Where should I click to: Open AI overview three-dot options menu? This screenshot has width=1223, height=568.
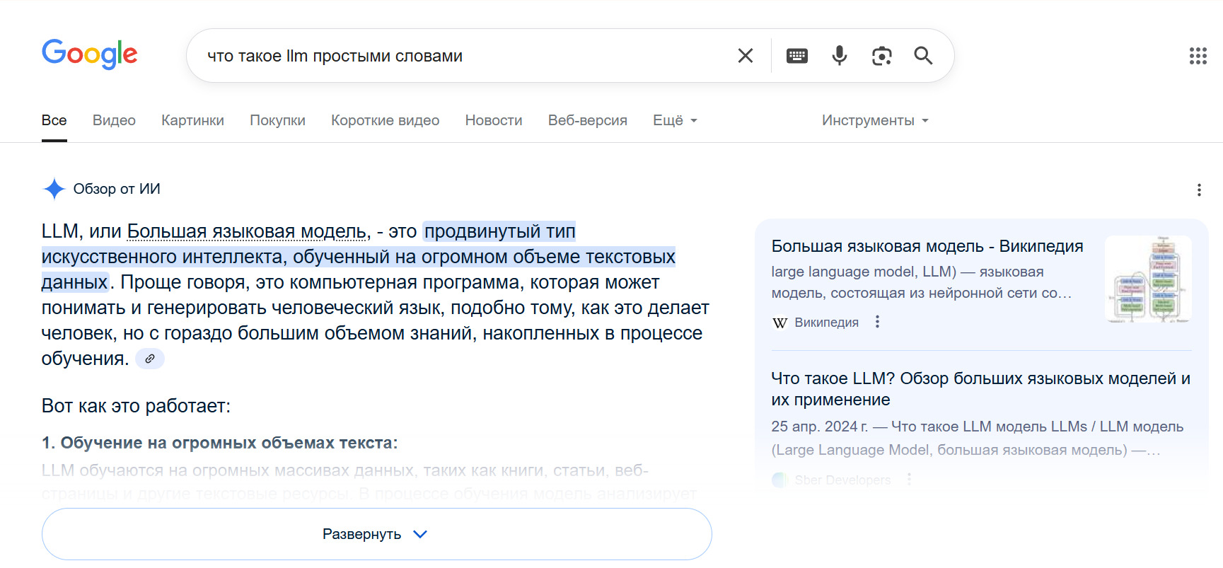point(1199,190)
